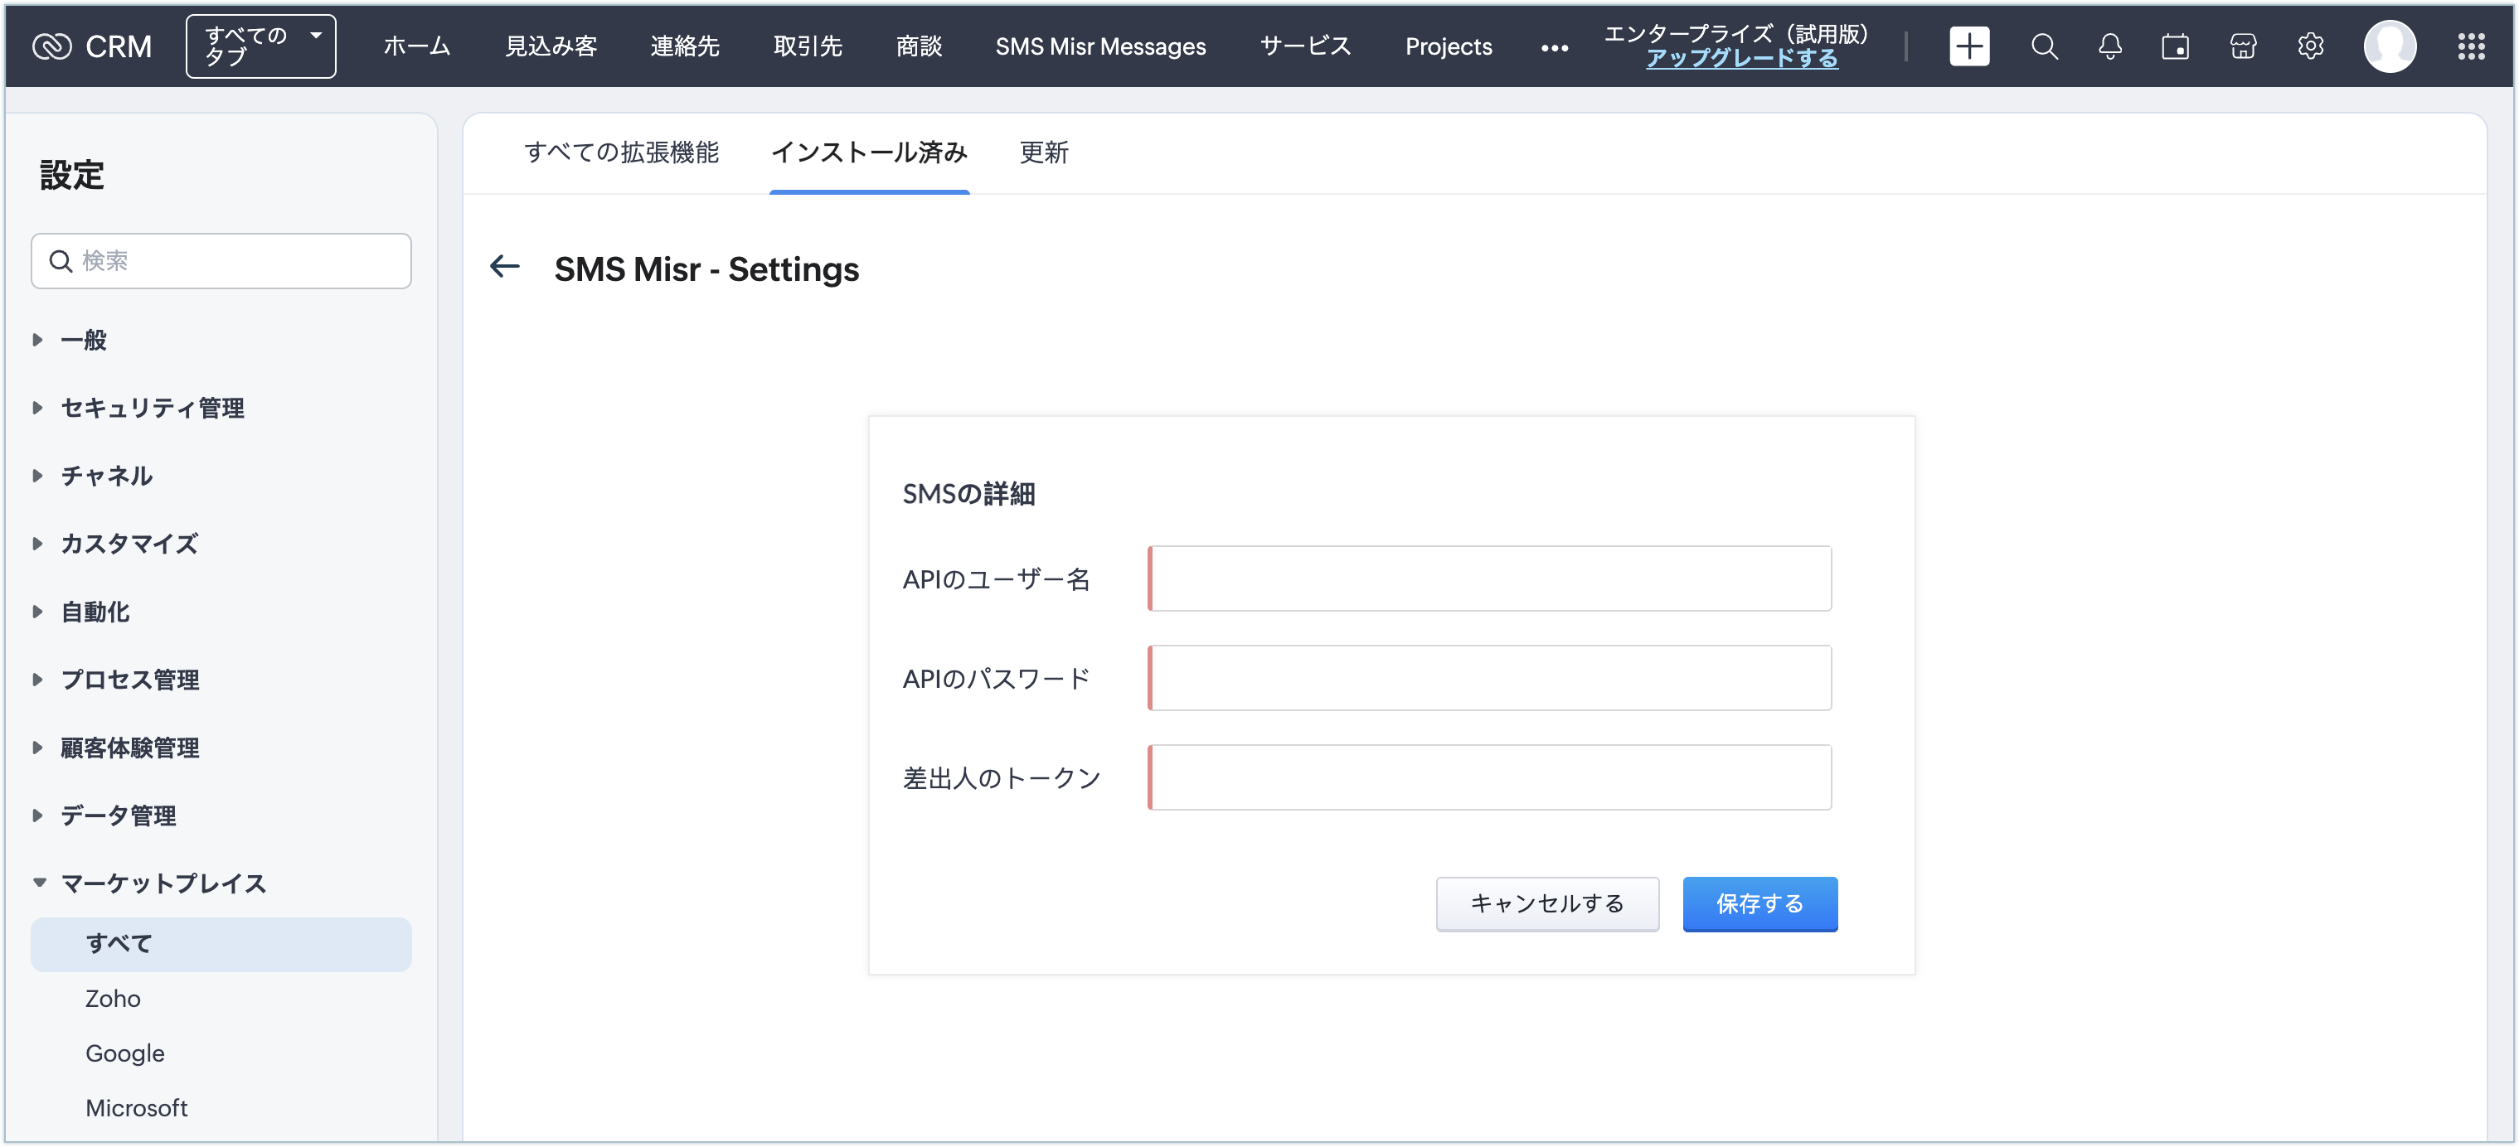Click the 保存する button
Viewport: 2519px width, 1147px height.
tap(1759, 903)
